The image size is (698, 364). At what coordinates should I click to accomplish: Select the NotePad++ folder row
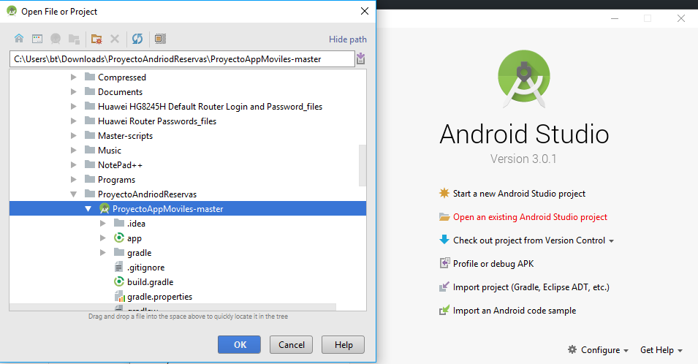click(188, 165)
